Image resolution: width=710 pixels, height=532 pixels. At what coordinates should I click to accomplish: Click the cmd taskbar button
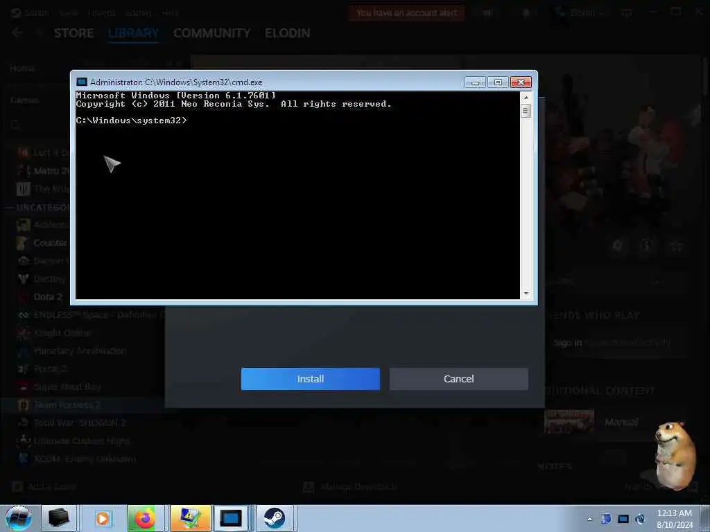click(231, 518)
